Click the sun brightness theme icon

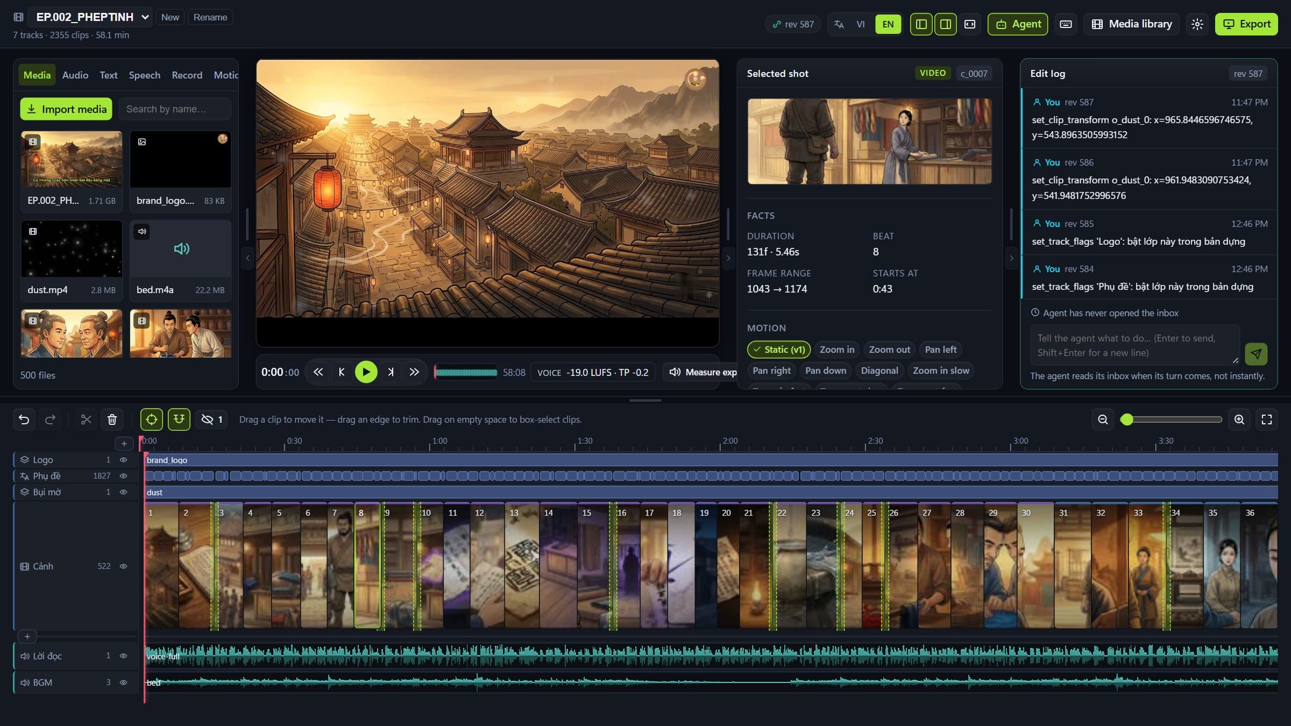tap(1197, 24)
